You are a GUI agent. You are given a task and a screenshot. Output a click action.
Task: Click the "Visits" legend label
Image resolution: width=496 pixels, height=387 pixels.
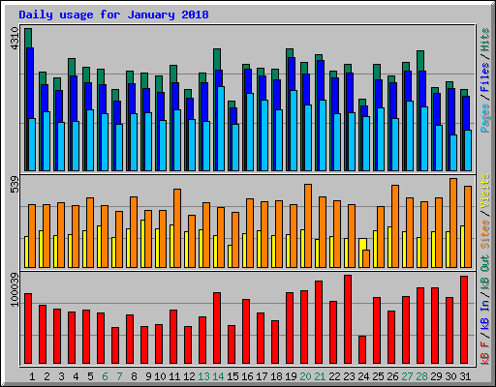point(485,191)
